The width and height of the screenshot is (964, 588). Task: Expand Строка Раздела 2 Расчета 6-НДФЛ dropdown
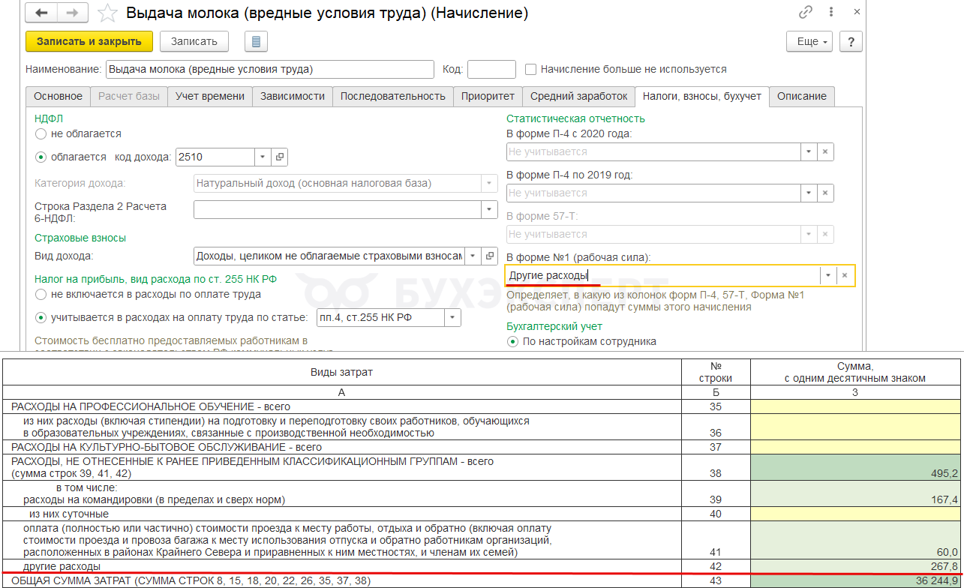point(489,209)
